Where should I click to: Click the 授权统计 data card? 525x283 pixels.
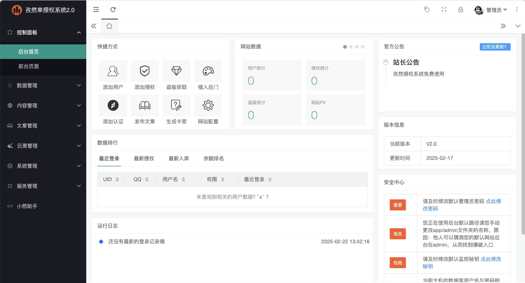(x=336, y=75)
